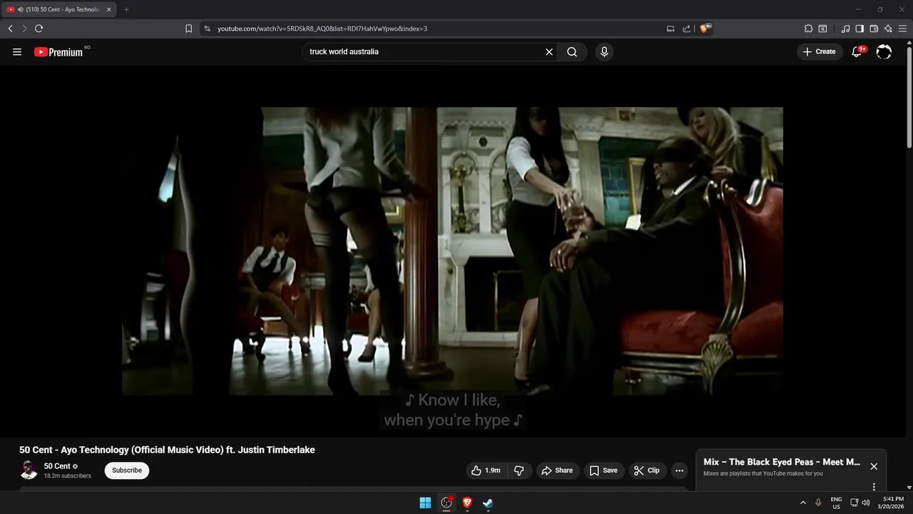Bookmark this page

click(188, 29)
